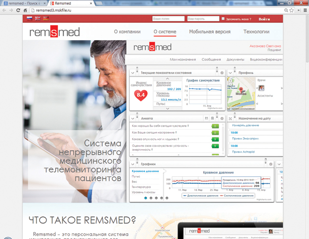Toggle Диастолическое давление legend series
Viewport: 309px width, 239px height.
tap(201, 196)
